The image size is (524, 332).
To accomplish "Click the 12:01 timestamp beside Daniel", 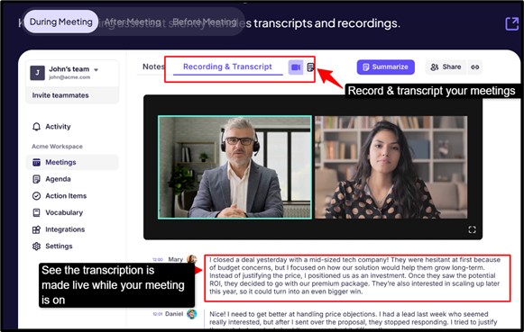I will click(x=158, y=314).
